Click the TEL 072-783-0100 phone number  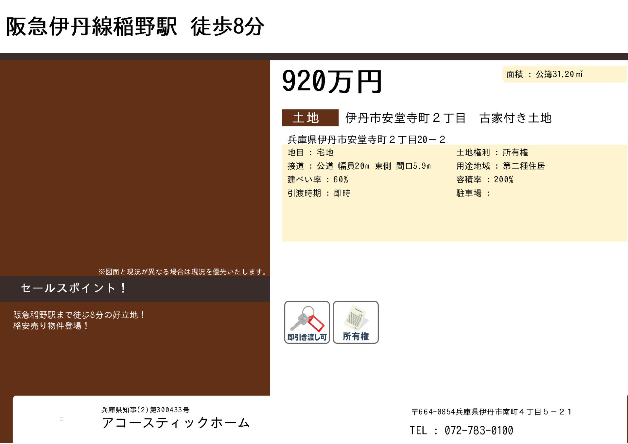(462, 430)
